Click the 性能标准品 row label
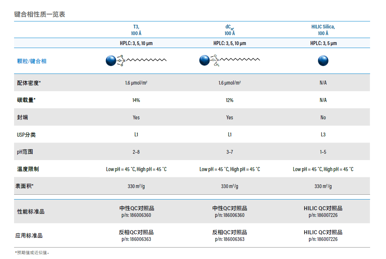This screenshot has height=259, width=386. 31,212
